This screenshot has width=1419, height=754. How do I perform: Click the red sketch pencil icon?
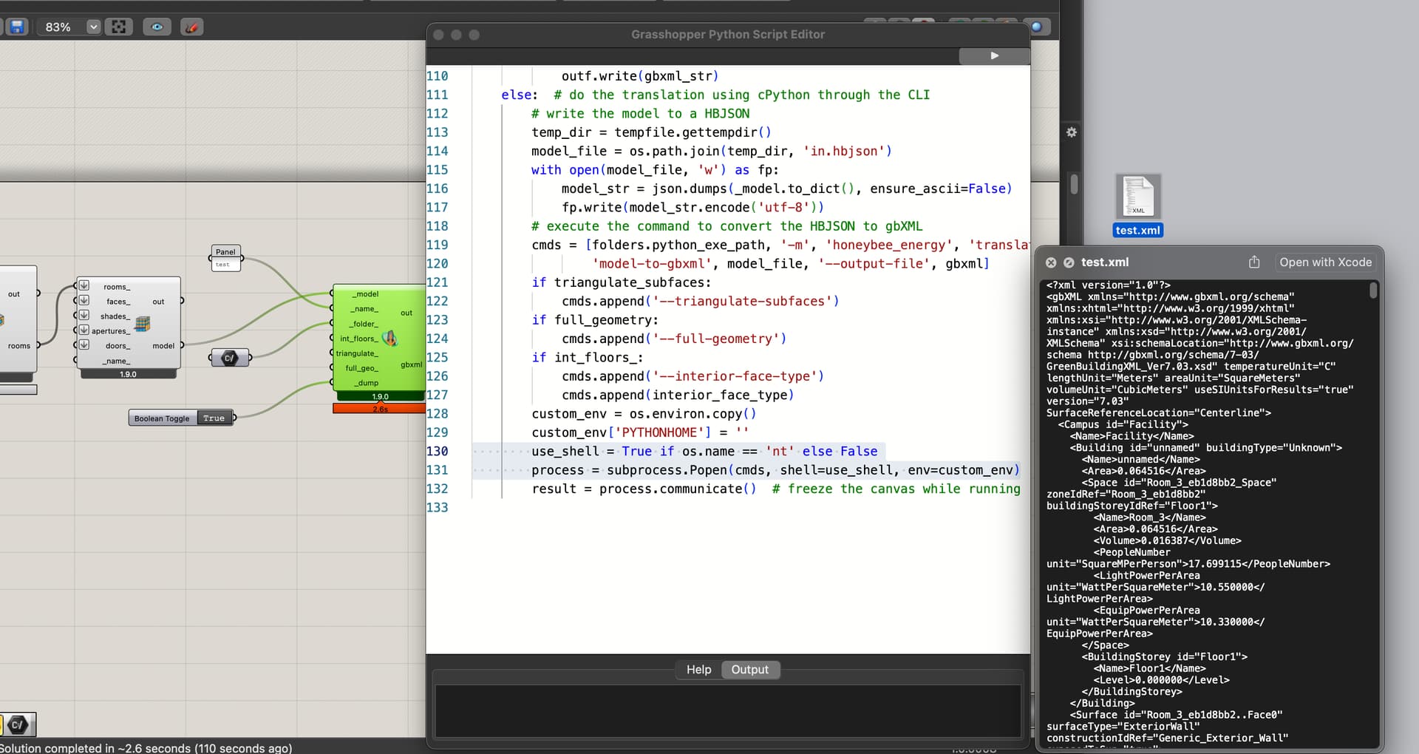coord(191,27)
